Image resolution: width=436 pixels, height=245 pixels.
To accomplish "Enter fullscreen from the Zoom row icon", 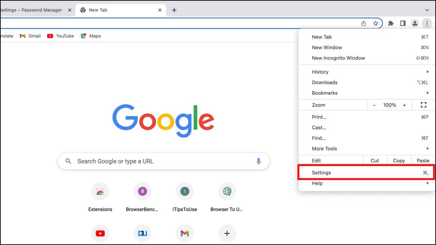I will click(423, 105).
